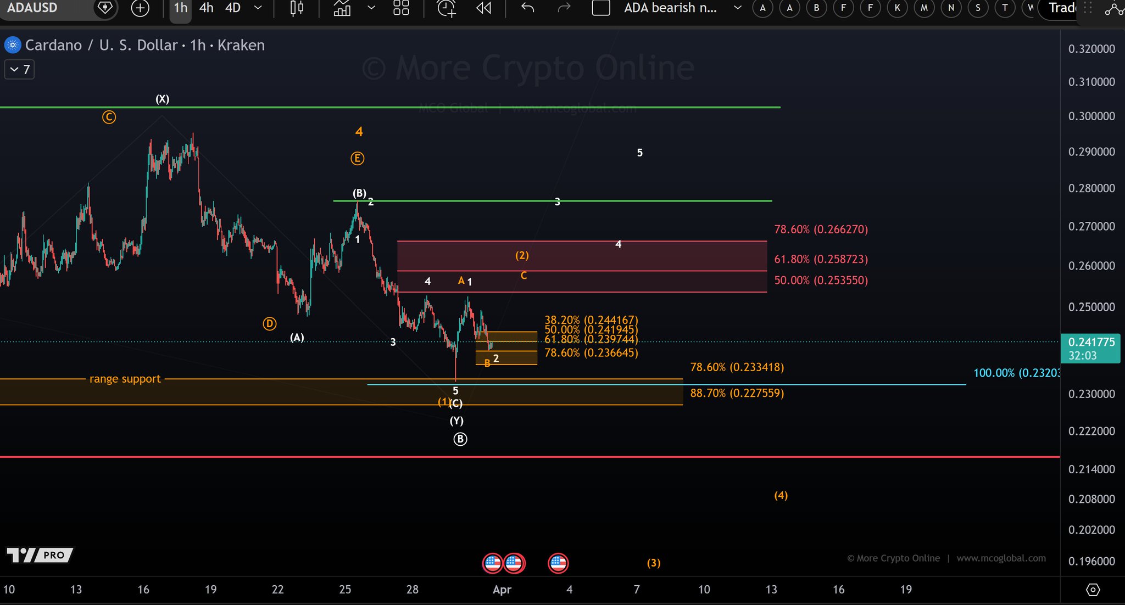Switch to the 4D timeframe
1125x605 pixels.
click(x=233, y=8)
